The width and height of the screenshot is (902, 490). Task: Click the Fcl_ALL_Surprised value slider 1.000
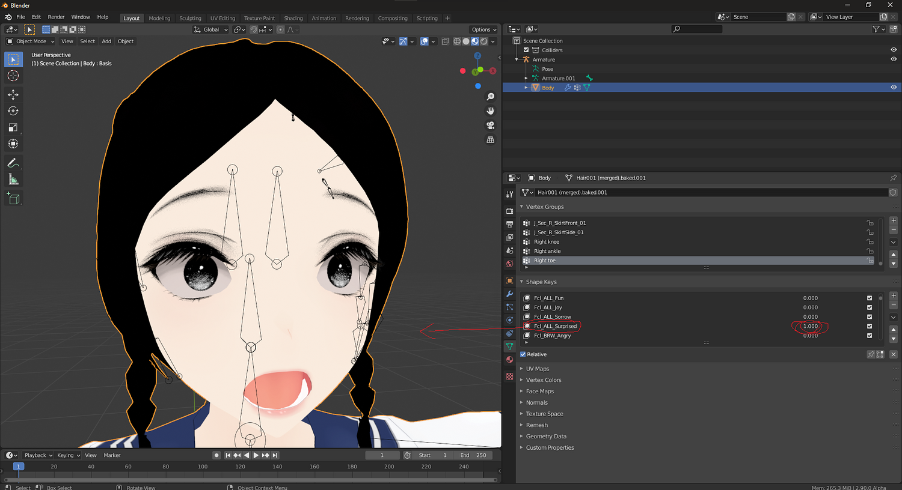point(811,326)
